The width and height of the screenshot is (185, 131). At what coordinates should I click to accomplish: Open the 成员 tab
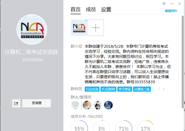91,10
